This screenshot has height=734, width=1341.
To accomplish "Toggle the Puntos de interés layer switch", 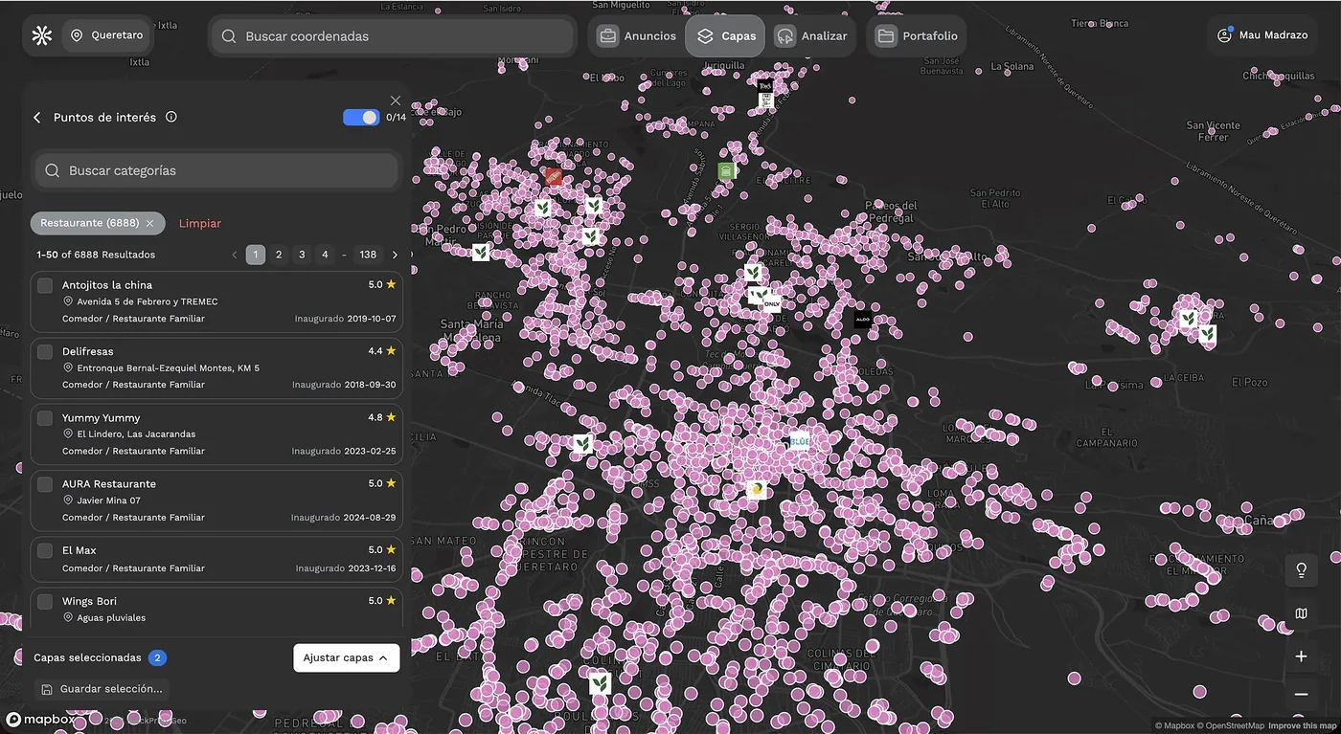I will pos(361,117).
